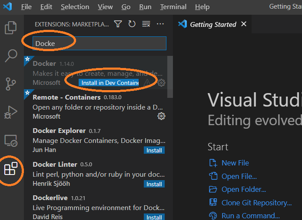Image resolution: width=302 pixels, height=220 pixels.
Task: Click the Run a Command palette icon
Action: click(213, 216)
